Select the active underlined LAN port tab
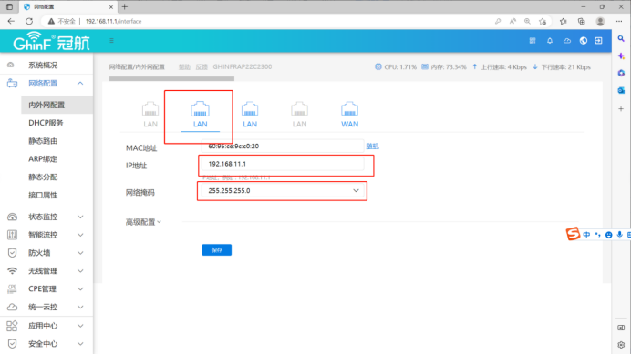 pyautogui.click(x=200, y=116)
